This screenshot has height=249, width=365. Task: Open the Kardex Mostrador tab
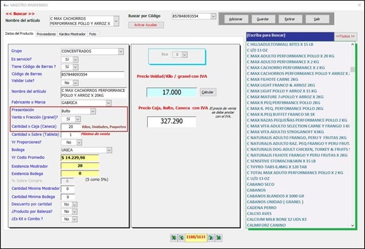(72, 34)
